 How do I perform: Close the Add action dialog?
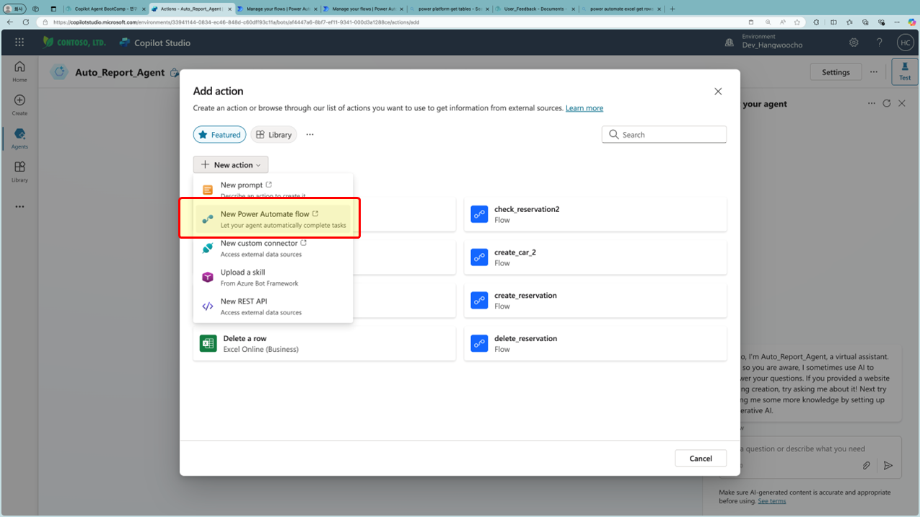tap(718, 92)
